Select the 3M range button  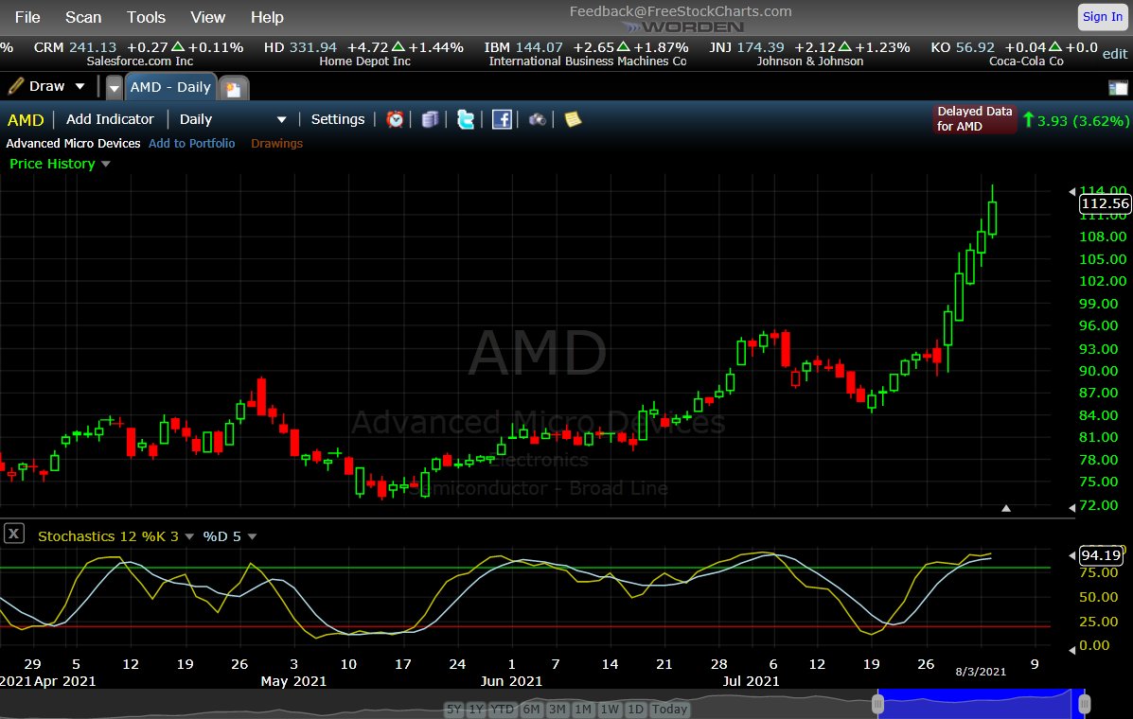click(x=558, y=709)
